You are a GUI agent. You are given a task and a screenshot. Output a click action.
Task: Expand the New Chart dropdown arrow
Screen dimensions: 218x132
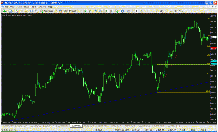click(7, 11)
